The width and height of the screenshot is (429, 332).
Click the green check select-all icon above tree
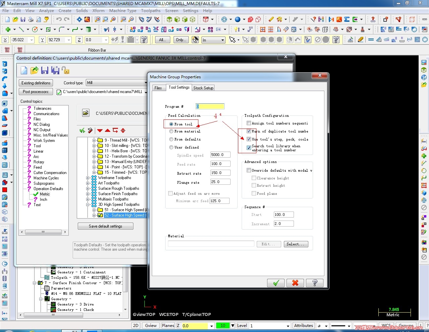[x=82, y=131]
